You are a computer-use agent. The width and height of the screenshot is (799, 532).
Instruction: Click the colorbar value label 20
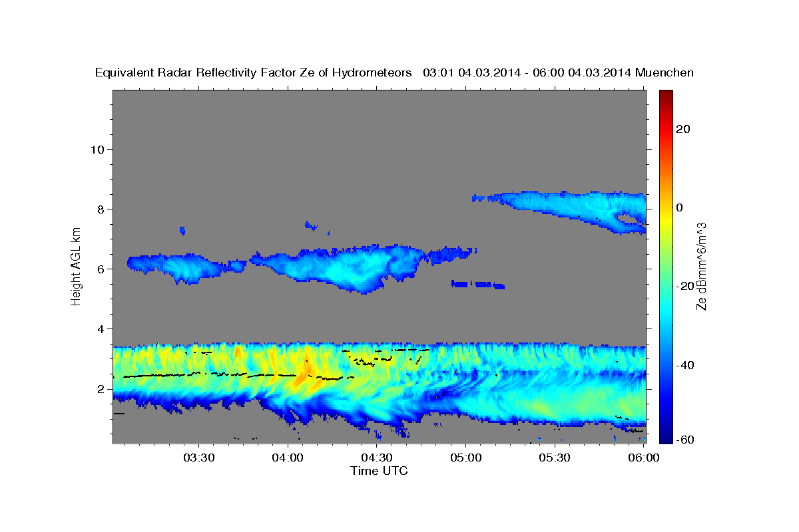click(683, 129)
